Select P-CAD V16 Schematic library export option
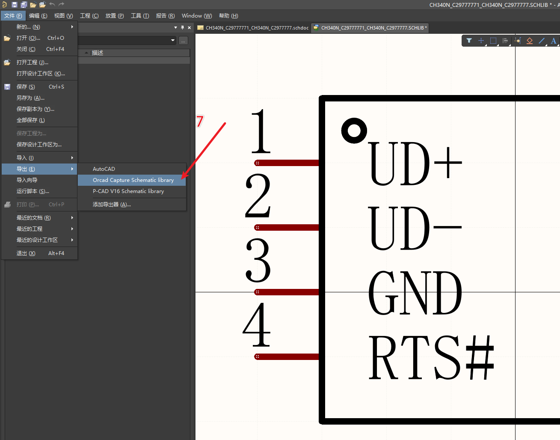 pyautogui.click(x=132, y=191)
